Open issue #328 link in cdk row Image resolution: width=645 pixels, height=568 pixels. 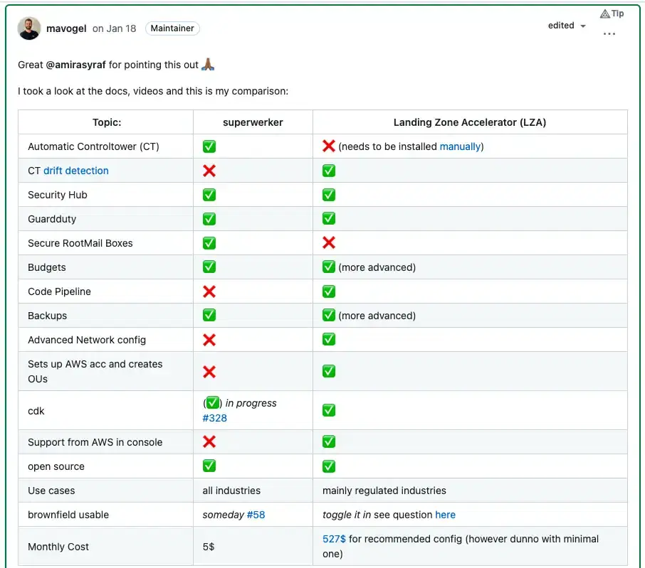coord(215,418)
